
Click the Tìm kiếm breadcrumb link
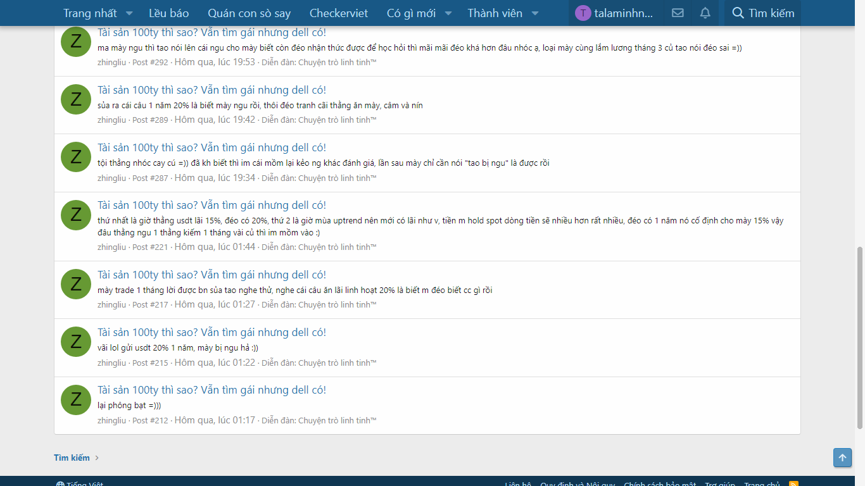coord(72,458)
